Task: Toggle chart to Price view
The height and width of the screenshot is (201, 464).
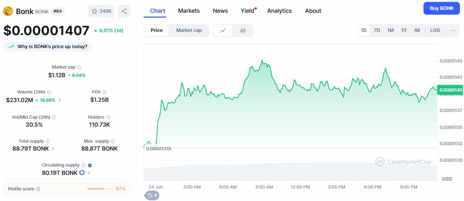Action: (157, 31)
